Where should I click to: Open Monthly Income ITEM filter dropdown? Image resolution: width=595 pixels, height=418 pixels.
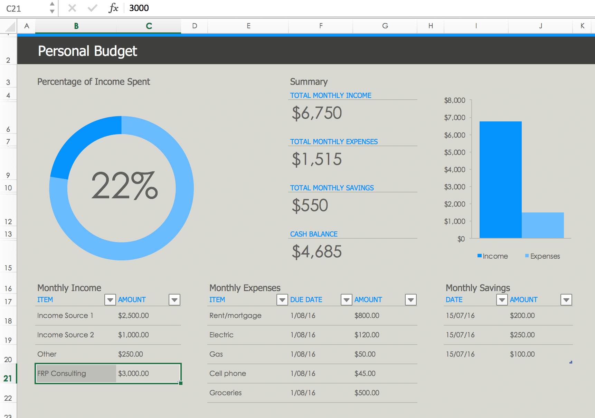click(x=110, y=300)
